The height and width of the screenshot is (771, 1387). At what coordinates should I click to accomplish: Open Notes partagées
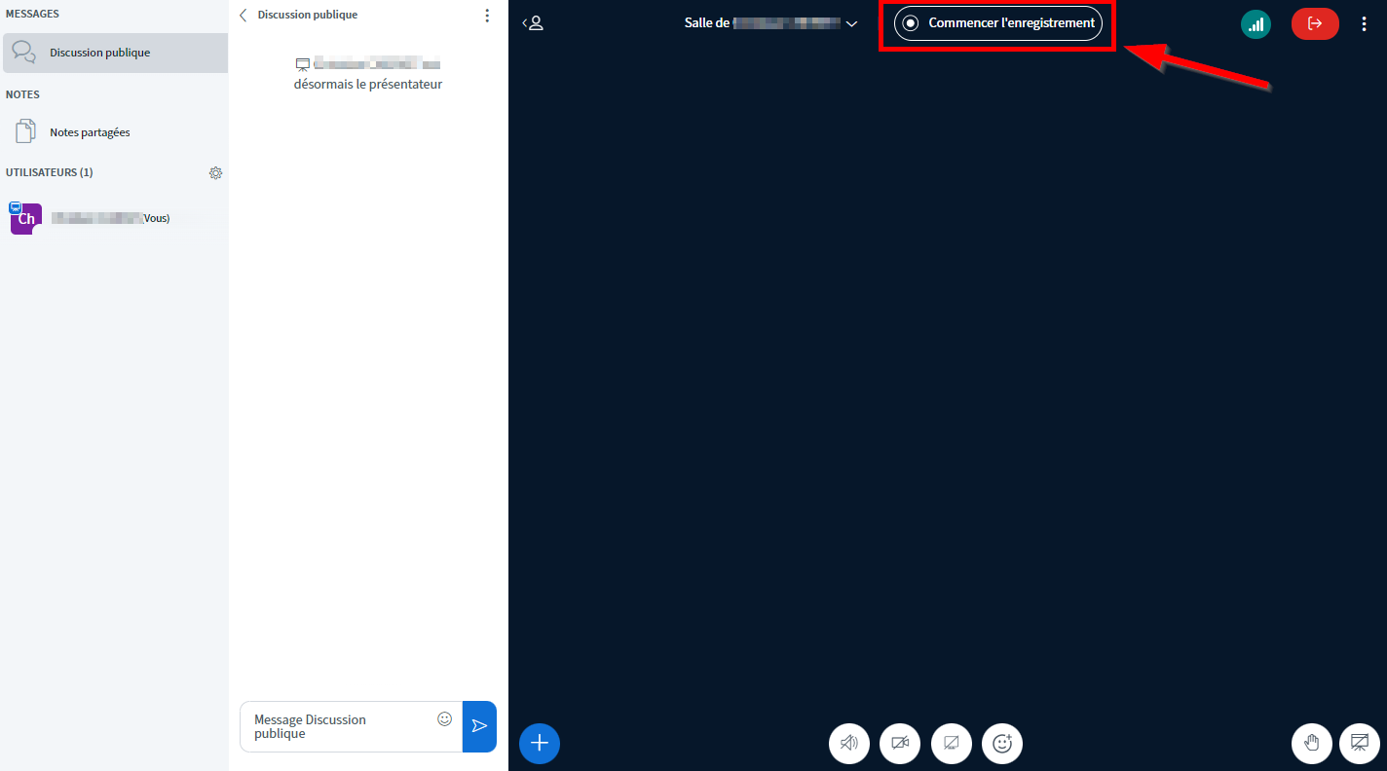pos(90,132)
